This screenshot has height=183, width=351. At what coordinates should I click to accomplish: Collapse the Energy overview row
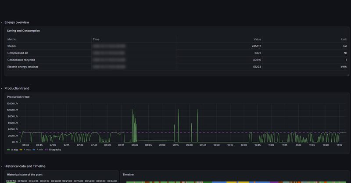click(17, 22)
